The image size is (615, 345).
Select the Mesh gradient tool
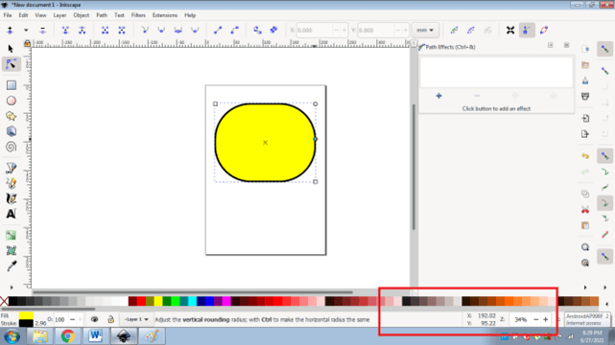coord(11,251)
